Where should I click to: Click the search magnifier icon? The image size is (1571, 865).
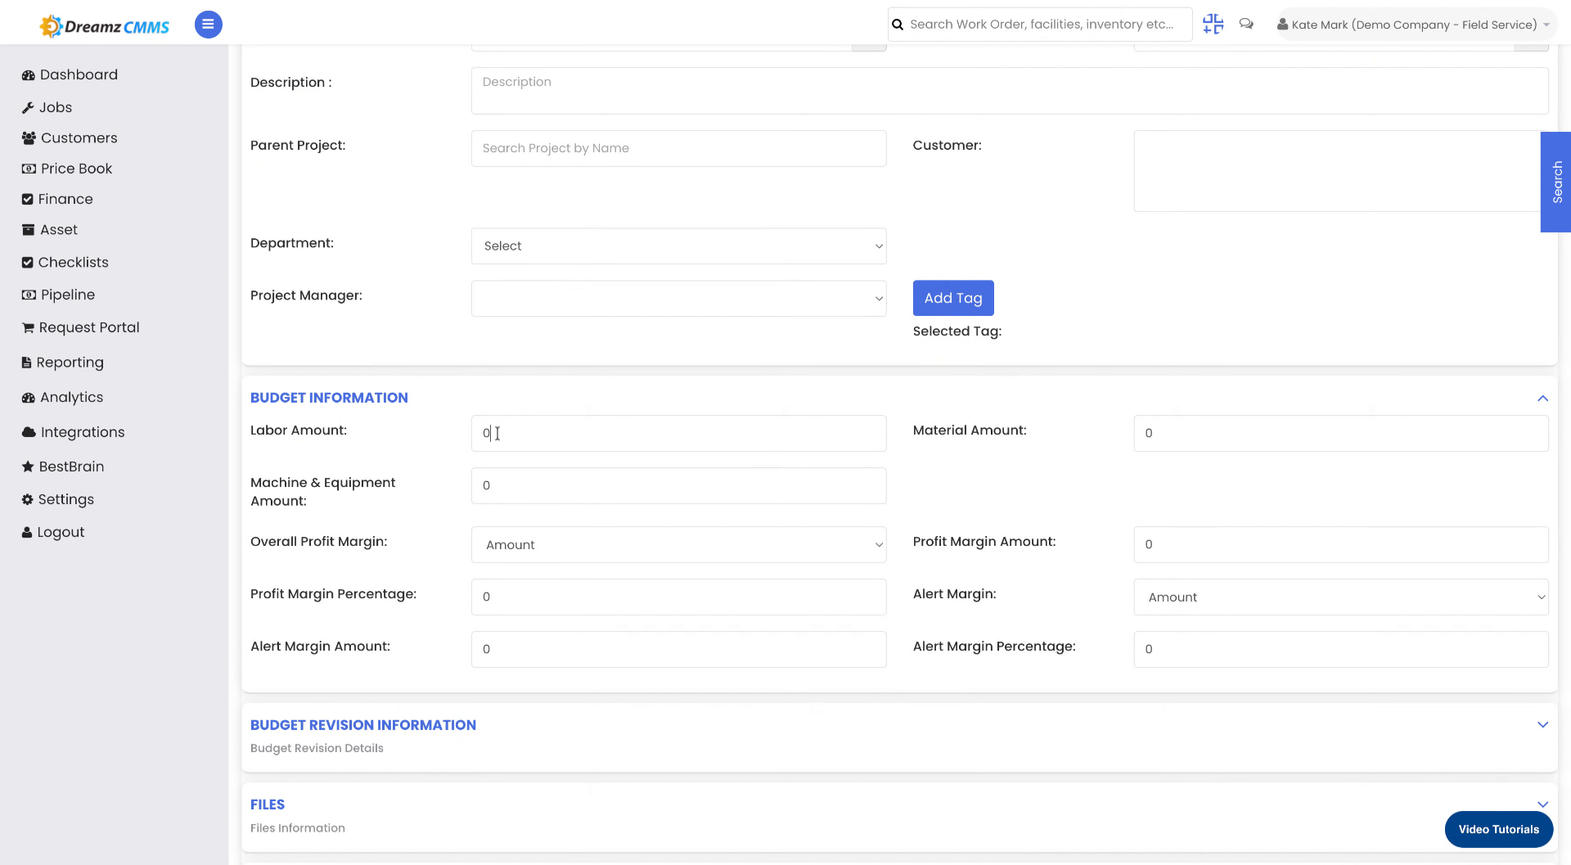point(898,25)
